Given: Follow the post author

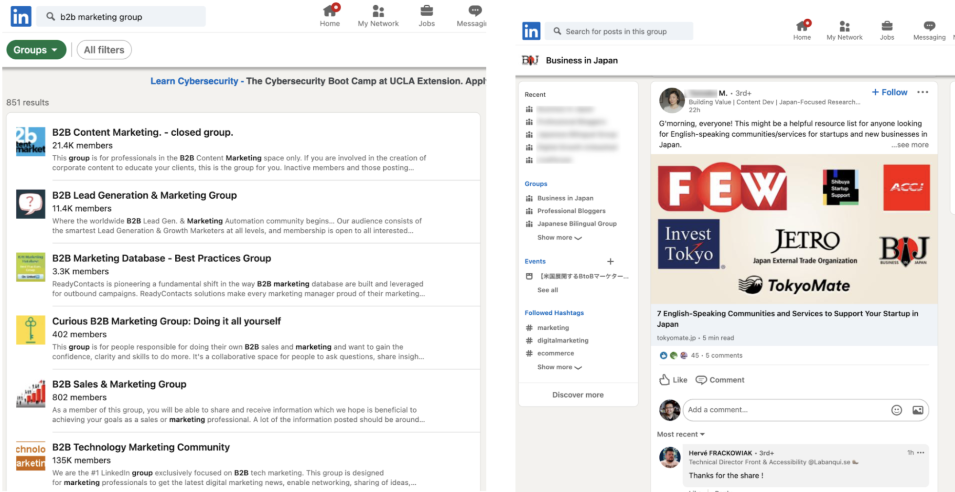Looking at the screenshot, I should click(890, 92).
